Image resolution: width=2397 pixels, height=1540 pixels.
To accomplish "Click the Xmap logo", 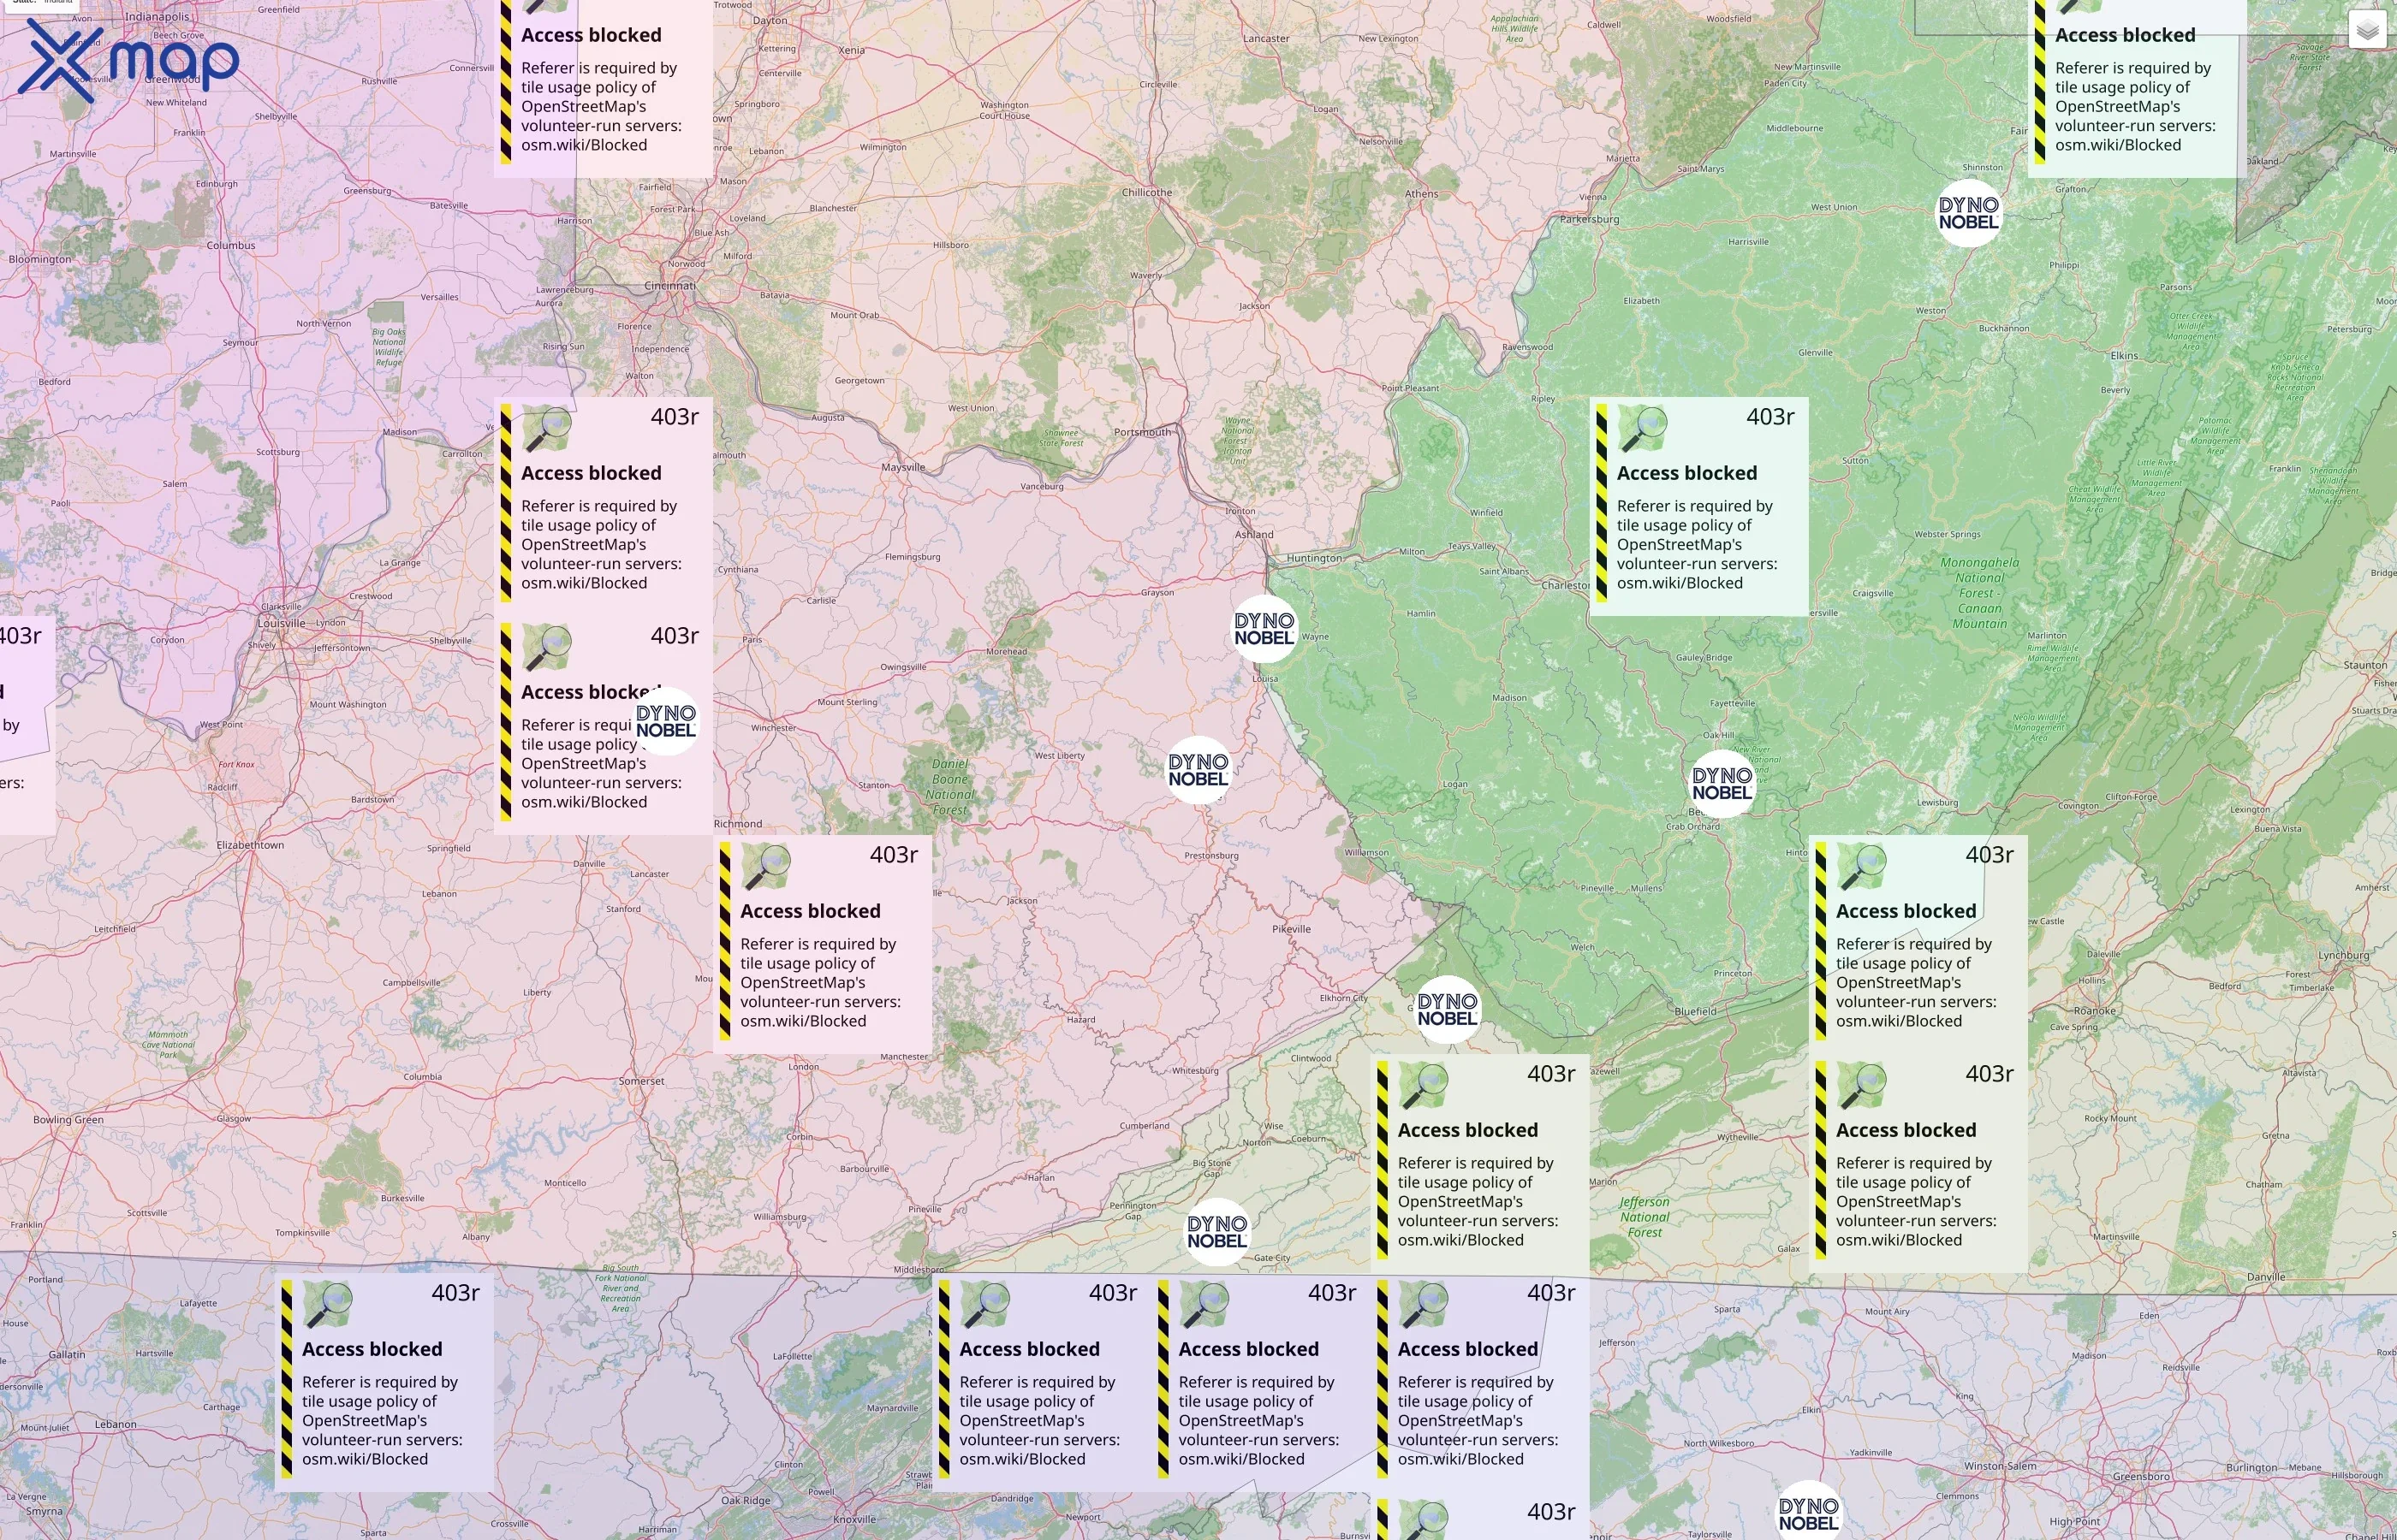I will 128,60.
